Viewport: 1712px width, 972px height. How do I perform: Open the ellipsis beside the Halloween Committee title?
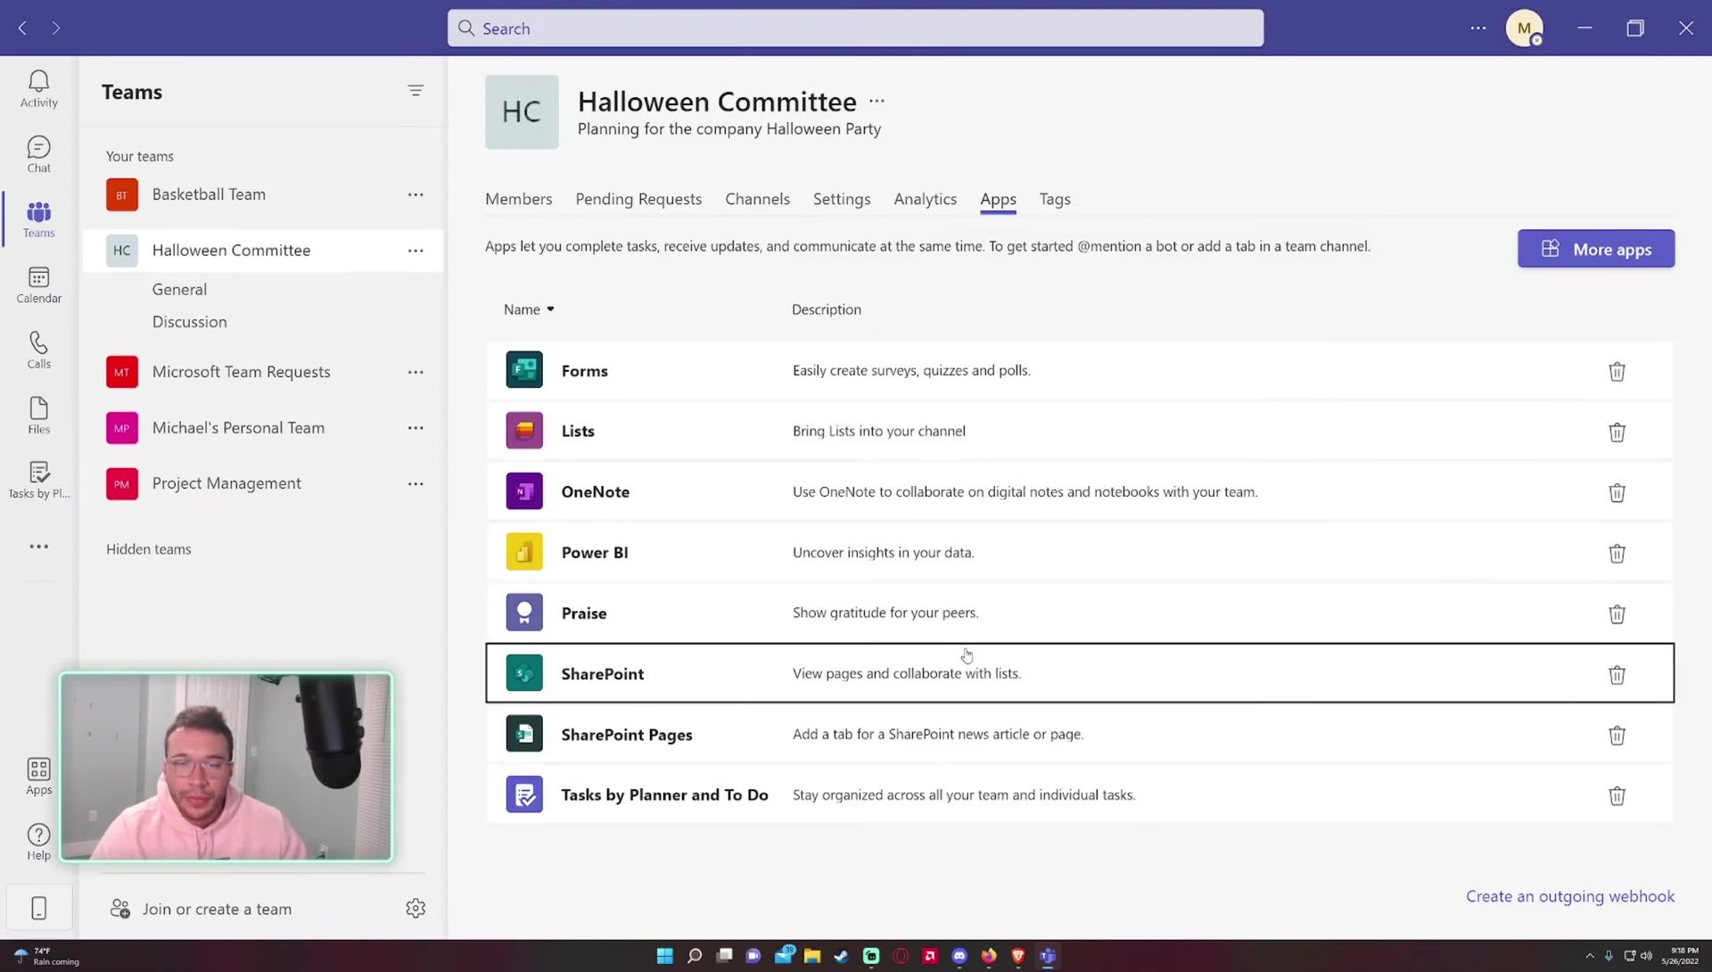877,102
